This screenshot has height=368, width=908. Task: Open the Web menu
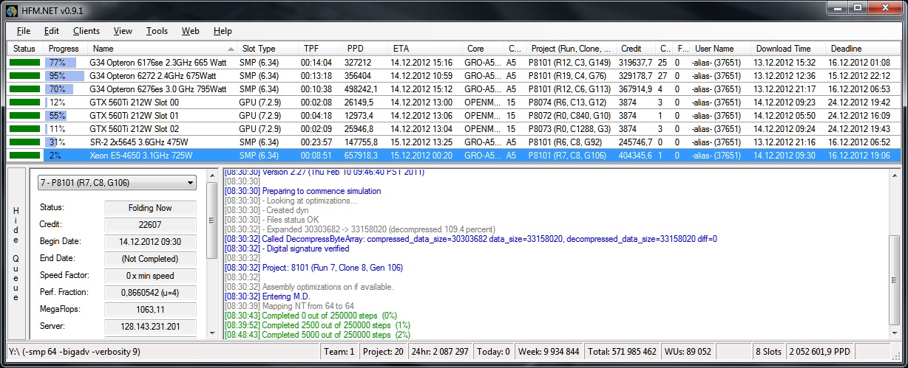[x=190, y=31]
